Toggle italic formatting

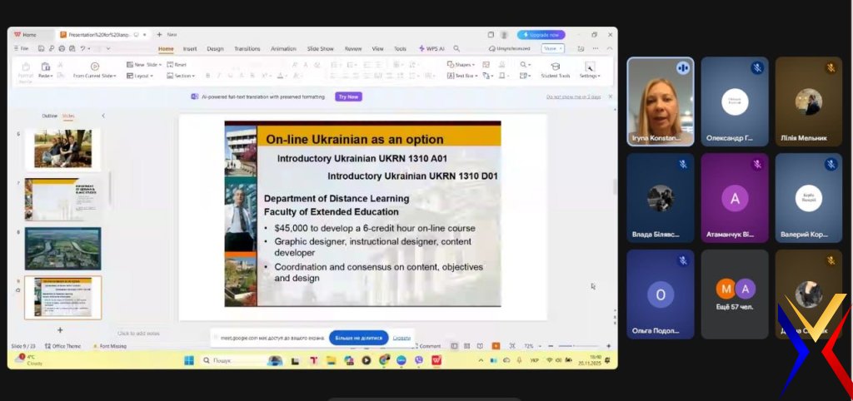[x=219, y=76]
